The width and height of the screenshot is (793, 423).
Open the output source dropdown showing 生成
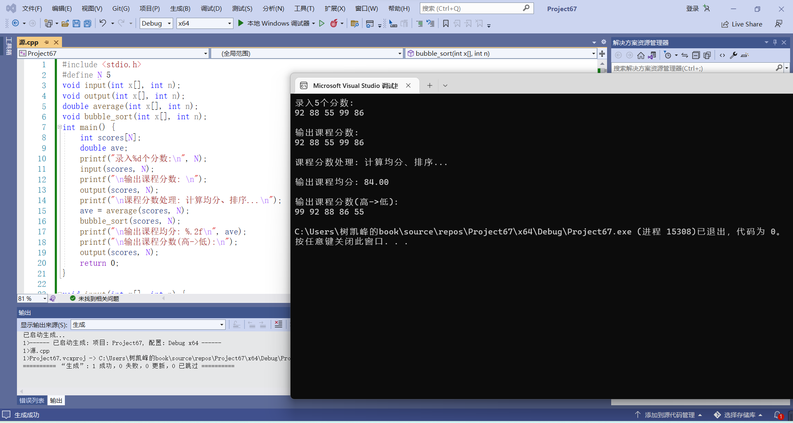tap(148, 325)
